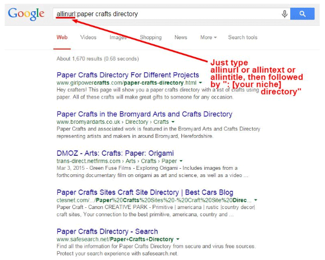Click the microphone voice search icon
This screenshot has width=325, height=260.
(x=285, y=14)
